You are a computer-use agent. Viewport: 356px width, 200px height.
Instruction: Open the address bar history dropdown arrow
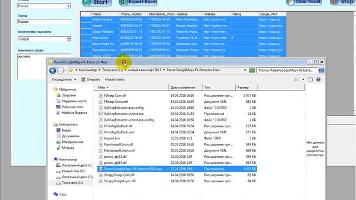pos(245,71)
